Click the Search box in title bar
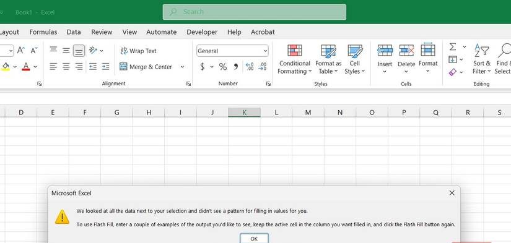This screenshot has width=511, height=243. [x=255, y=12]
